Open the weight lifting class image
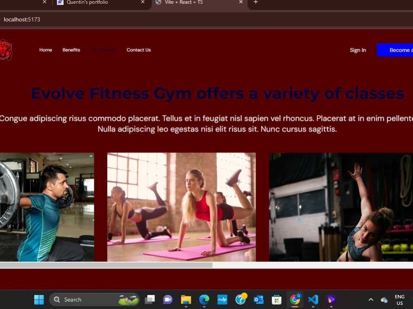This screenshot has height=309, width=413. [x=47, y=207]
